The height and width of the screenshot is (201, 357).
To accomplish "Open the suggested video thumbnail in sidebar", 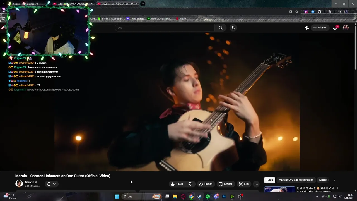I will tap(279, 190).
